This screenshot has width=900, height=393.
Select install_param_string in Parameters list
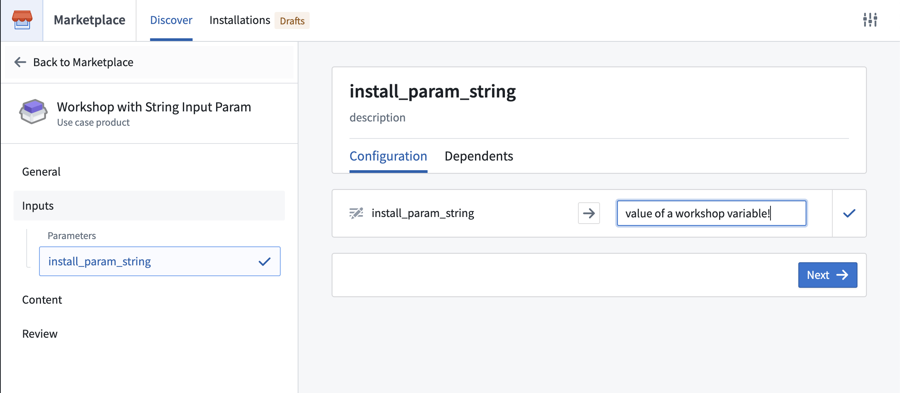(160, 261)
